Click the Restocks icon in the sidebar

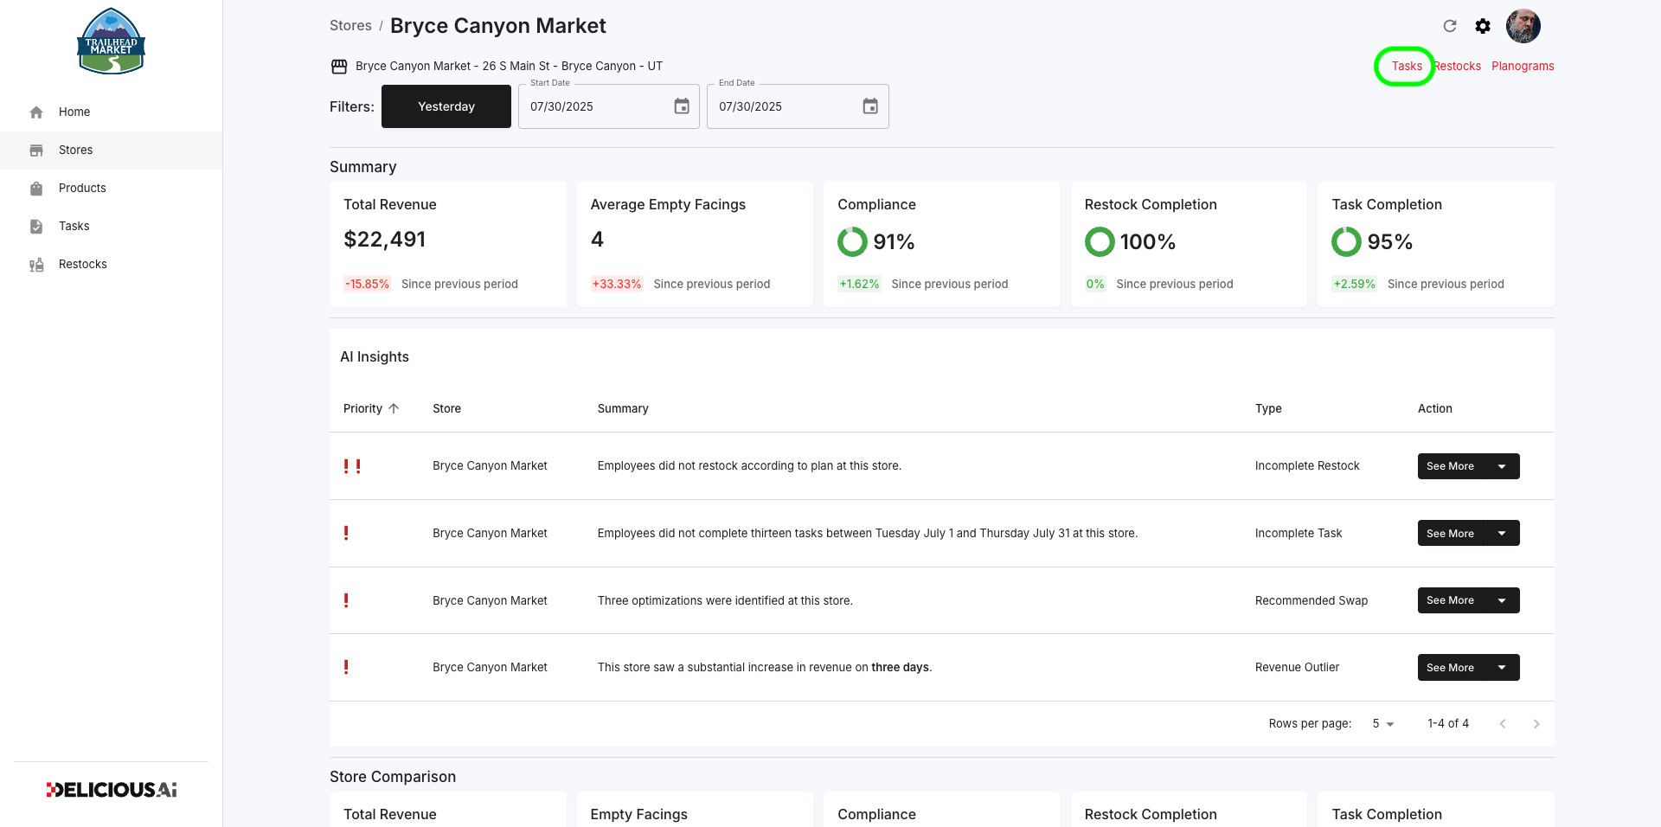pos(36,265)
